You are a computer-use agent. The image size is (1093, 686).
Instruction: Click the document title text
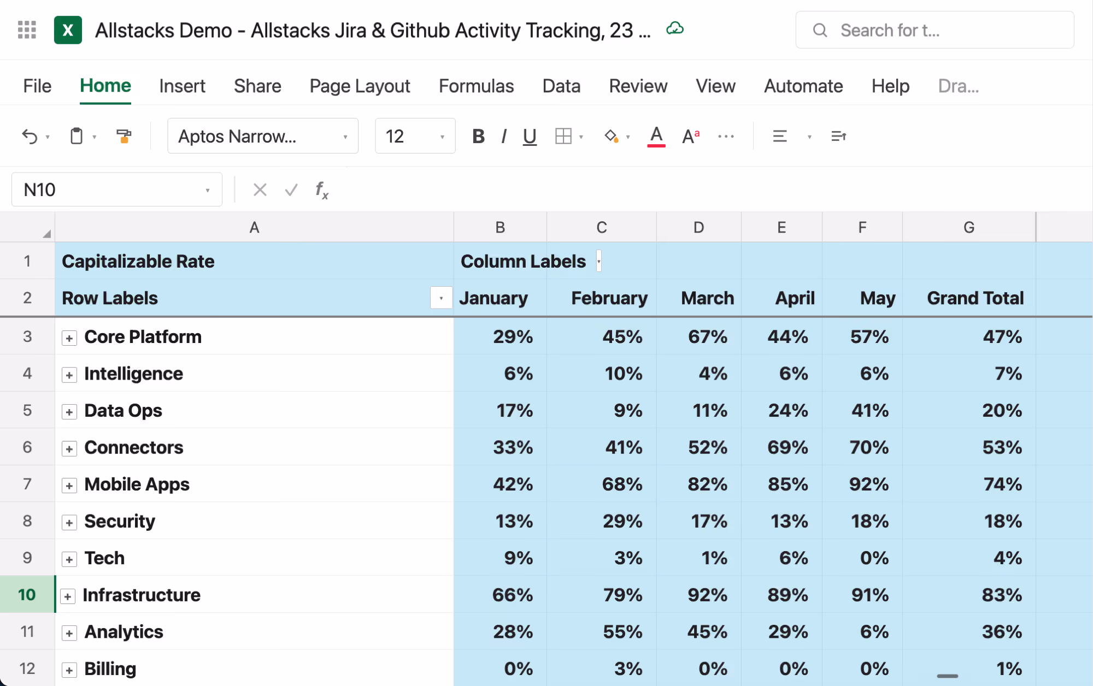click(373, 30)
